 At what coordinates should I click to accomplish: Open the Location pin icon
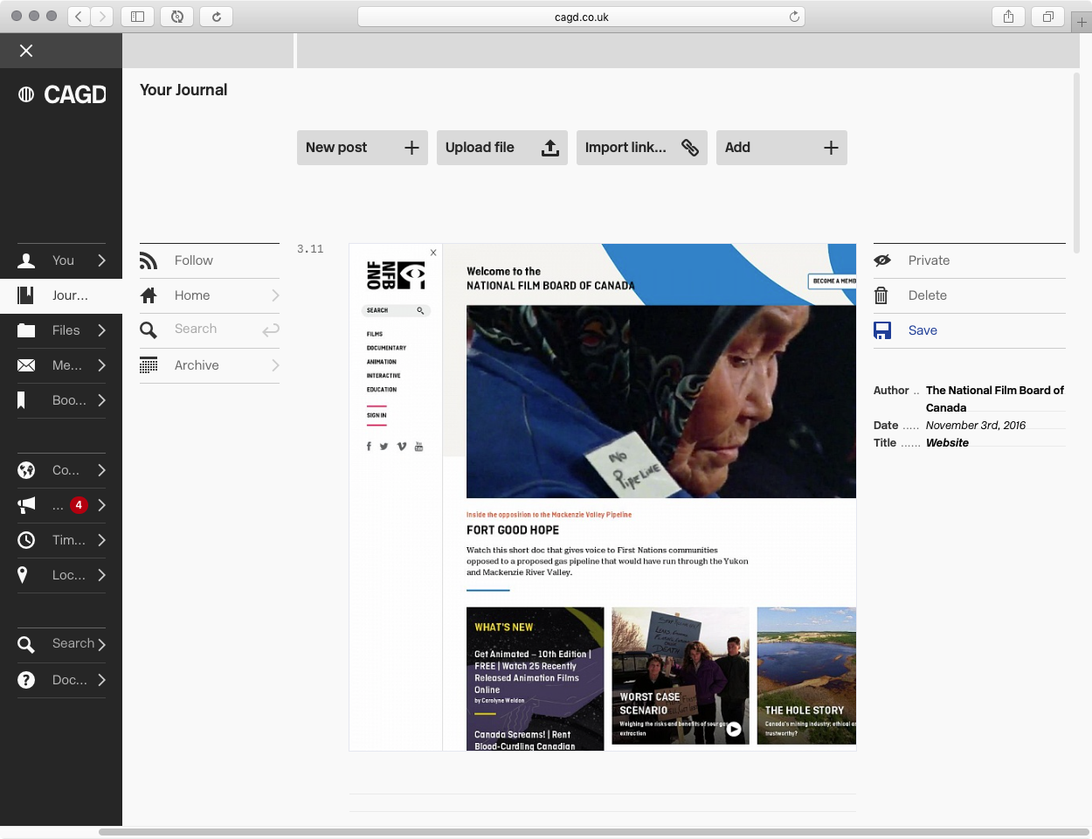click(x=23, y=575)
